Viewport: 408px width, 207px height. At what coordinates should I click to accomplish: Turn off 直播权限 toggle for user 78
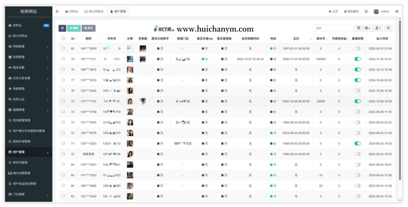pyautogui.click(x=357, y=69)
